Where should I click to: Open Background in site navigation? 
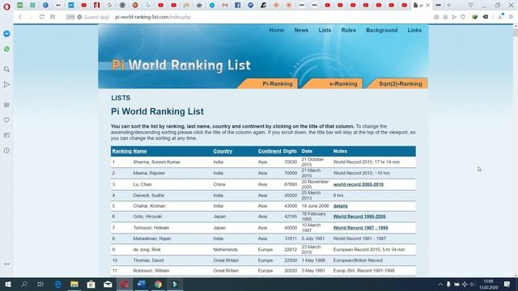[381, 31]
